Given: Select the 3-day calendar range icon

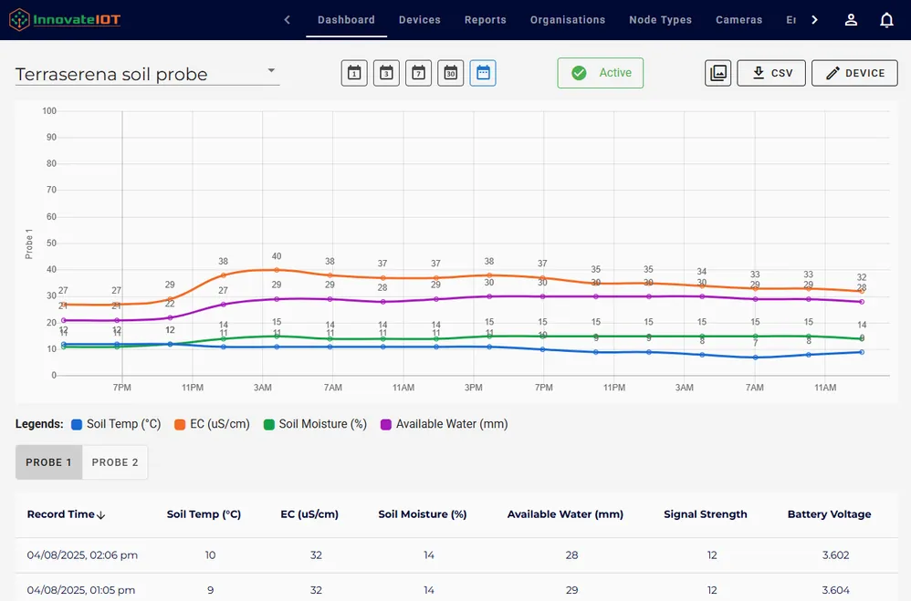Looking at the screenshot, I should tap(386, 73).
